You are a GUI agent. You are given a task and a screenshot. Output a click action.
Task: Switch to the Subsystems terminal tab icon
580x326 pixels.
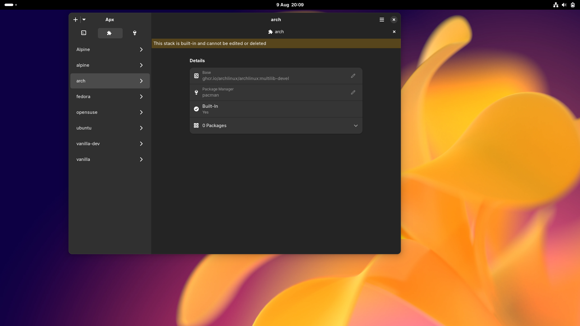coord(84,33)
